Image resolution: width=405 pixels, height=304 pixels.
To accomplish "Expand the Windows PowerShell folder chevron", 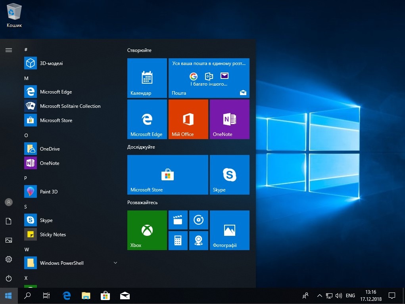I will click(115, 263).
